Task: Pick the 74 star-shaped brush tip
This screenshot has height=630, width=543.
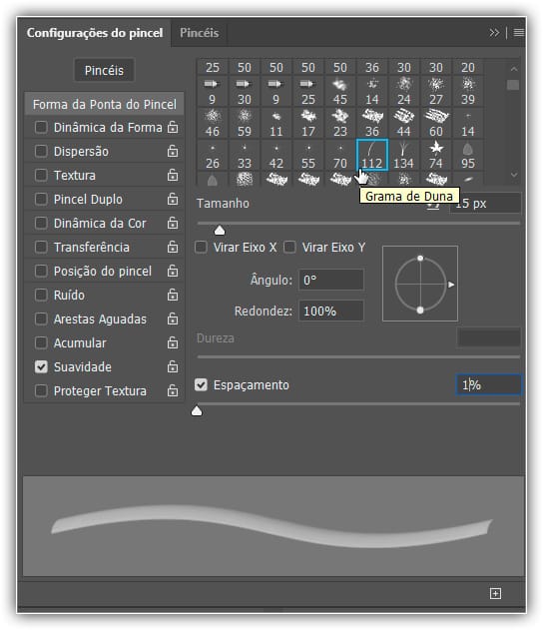Action: click(436, 155)
